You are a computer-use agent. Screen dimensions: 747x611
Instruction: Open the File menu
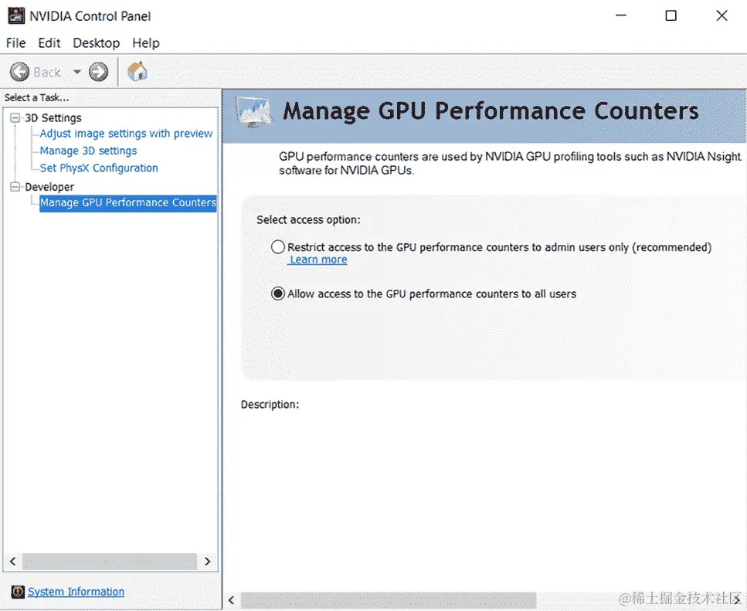[15, 42]
